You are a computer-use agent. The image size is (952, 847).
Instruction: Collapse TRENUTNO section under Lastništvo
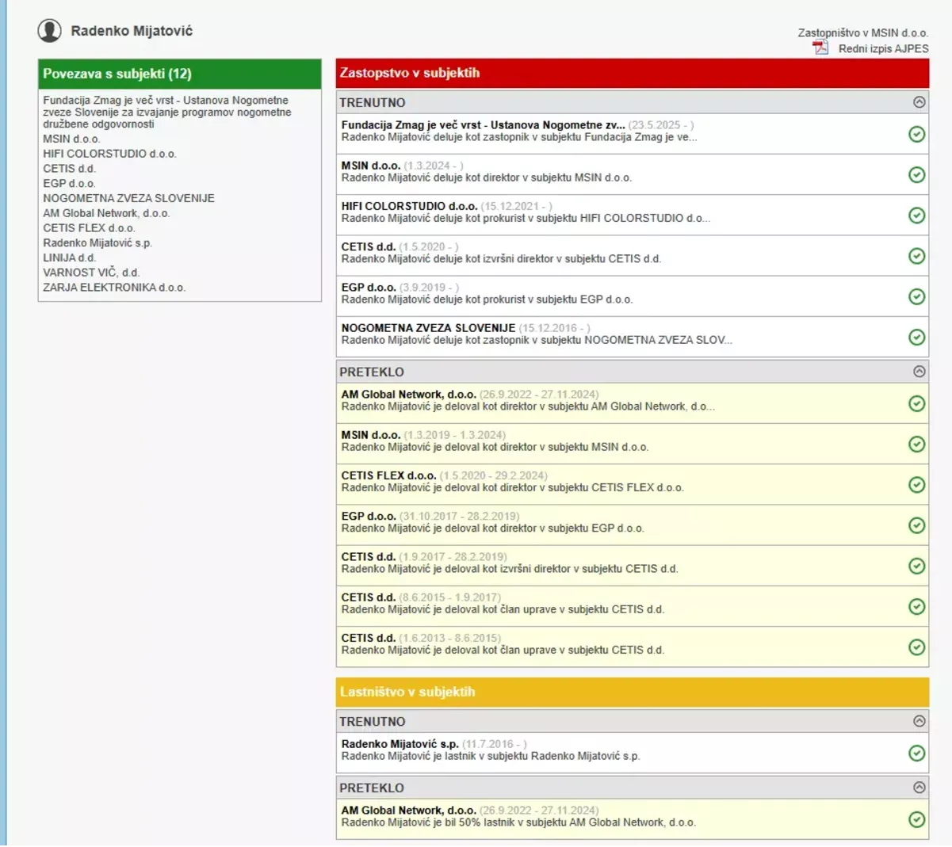[919, 721]
